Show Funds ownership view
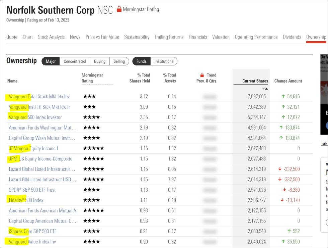The width and height of the screenshot is (328, 248). tap(141, 61)
